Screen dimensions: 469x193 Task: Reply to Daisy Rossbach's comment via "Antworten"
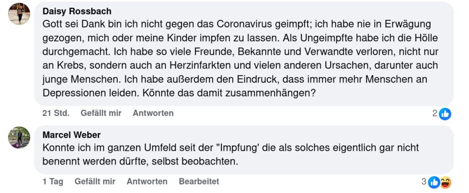click(x=153, y=113)
